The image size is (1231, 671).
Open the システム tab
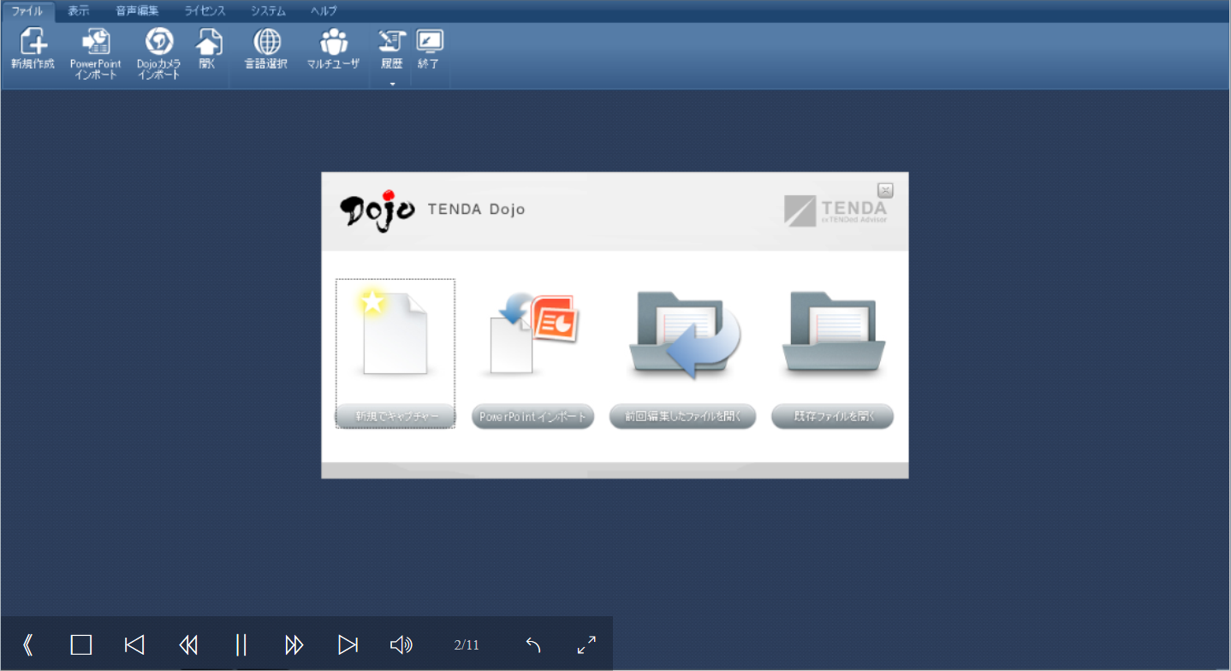(x=268, y=11)
